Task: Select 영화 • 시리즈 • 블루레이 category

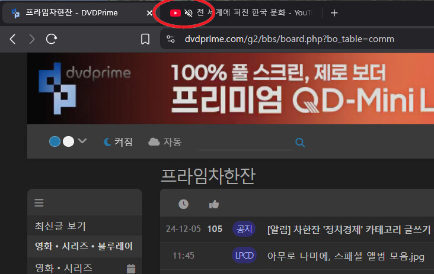Action: [84, 246]
